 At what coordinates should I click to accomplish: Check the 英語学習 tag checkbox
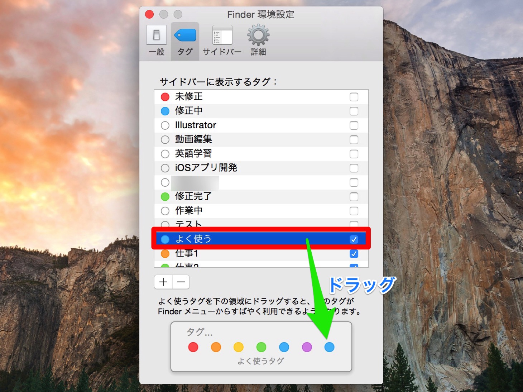[x=354, y=154]
